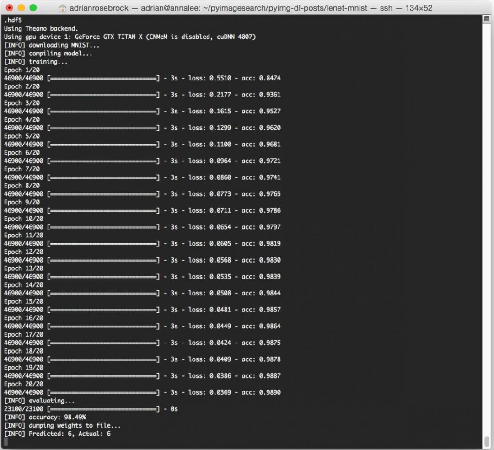Click 'Epoch 2/20' text
The image size is (494, 450).
(22, 86)
